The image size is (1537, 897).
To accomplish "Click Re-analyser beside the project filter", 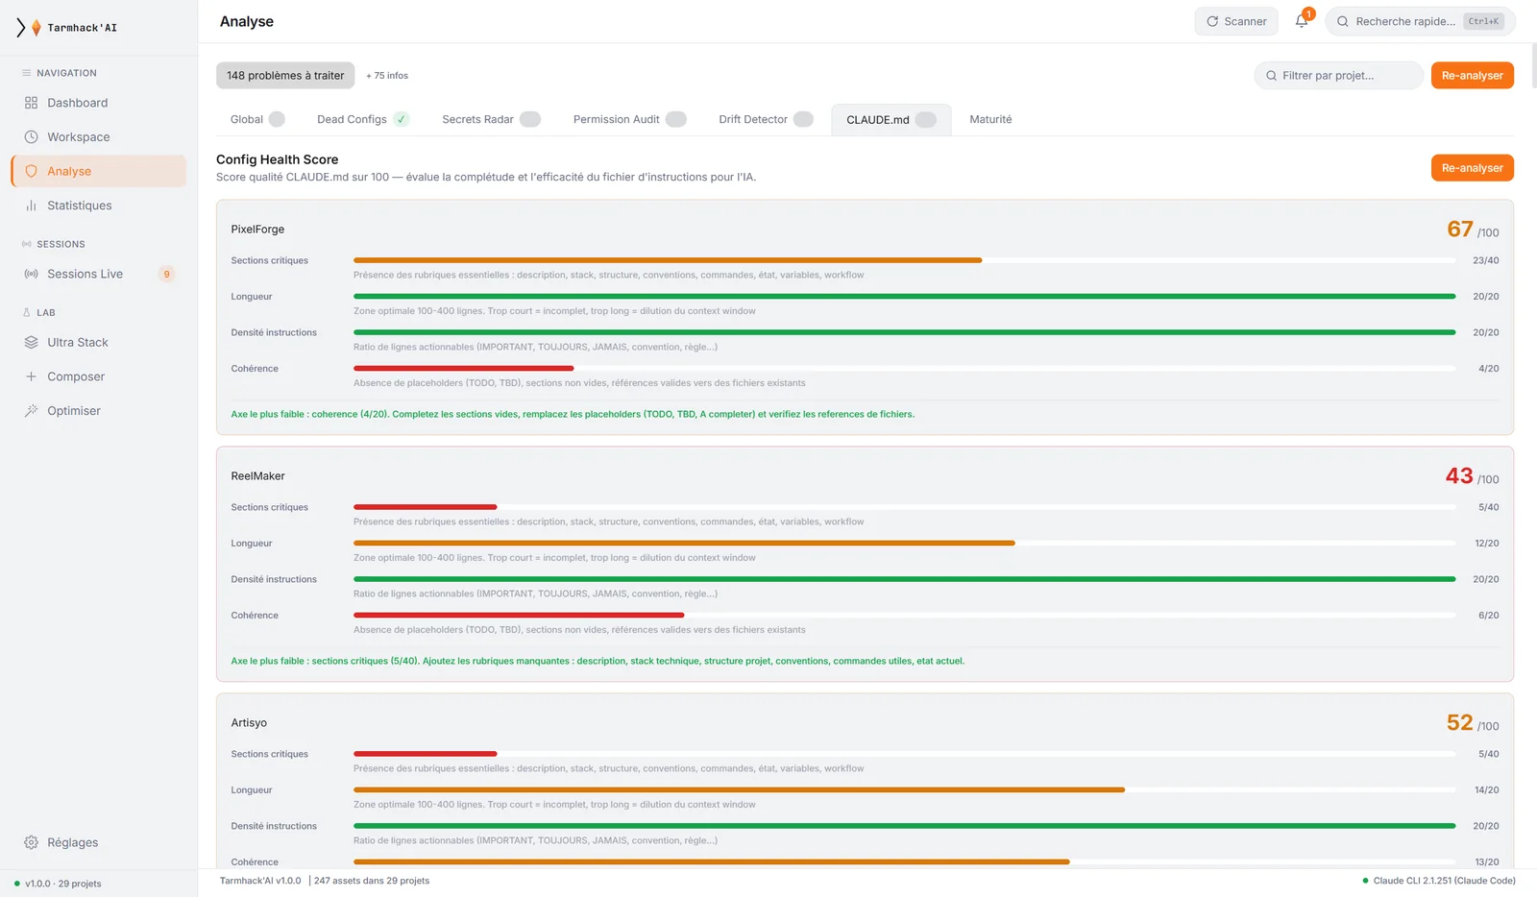I will point(1472,76).
